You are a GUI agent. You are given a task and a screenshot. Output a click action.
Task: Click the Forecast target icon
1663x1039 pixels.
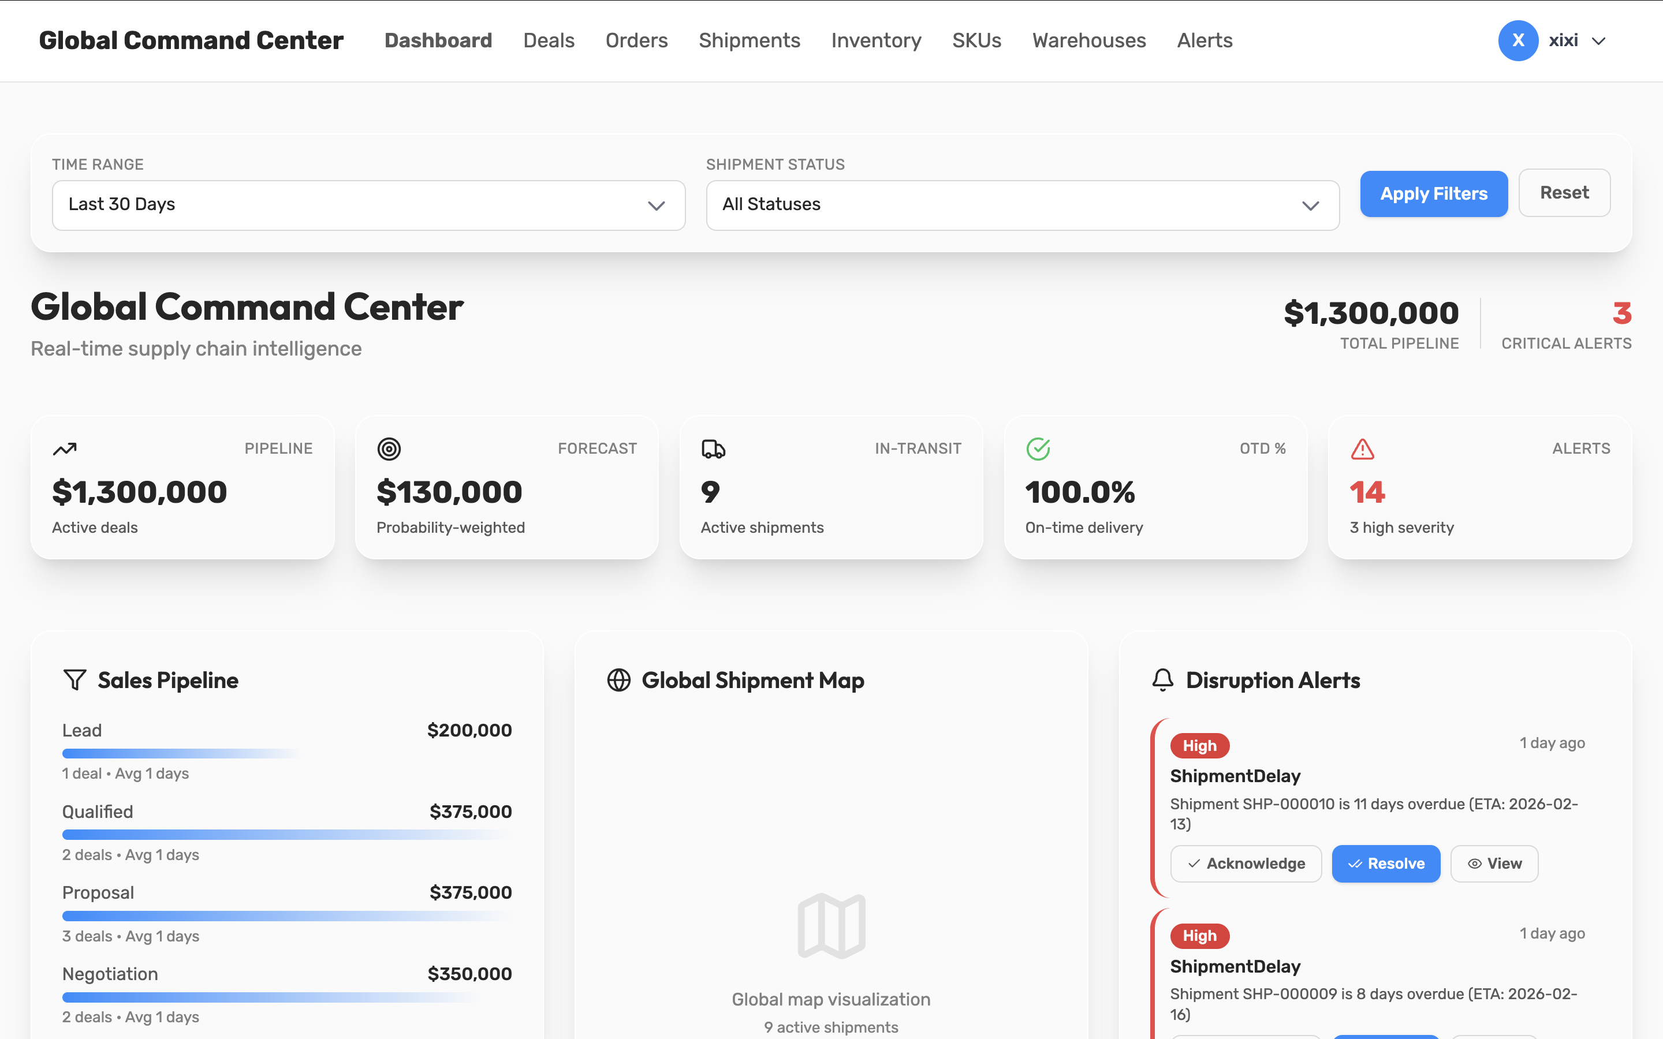click(389, 449)
